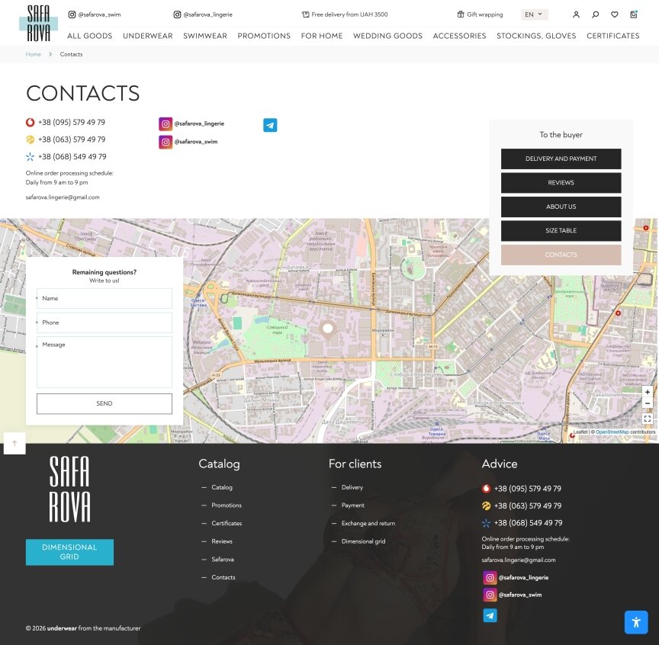The height and width of the screenshot is (645, 659).
Task: Zoom out on the map
Action: tap(648, 403)
